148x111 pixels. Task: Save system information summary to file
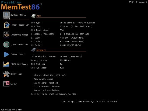[54, 94]
